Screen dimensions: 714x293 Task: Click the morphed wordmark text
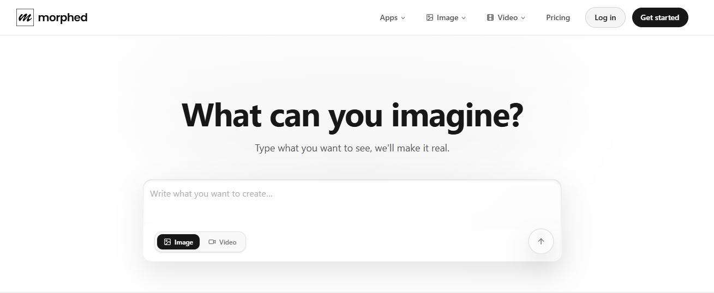63,17
